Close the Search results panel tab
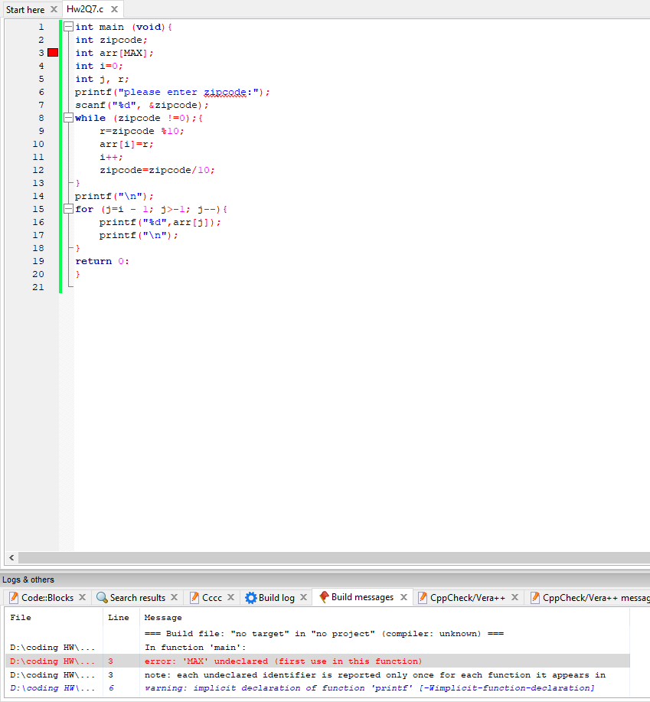 point(174,597)
